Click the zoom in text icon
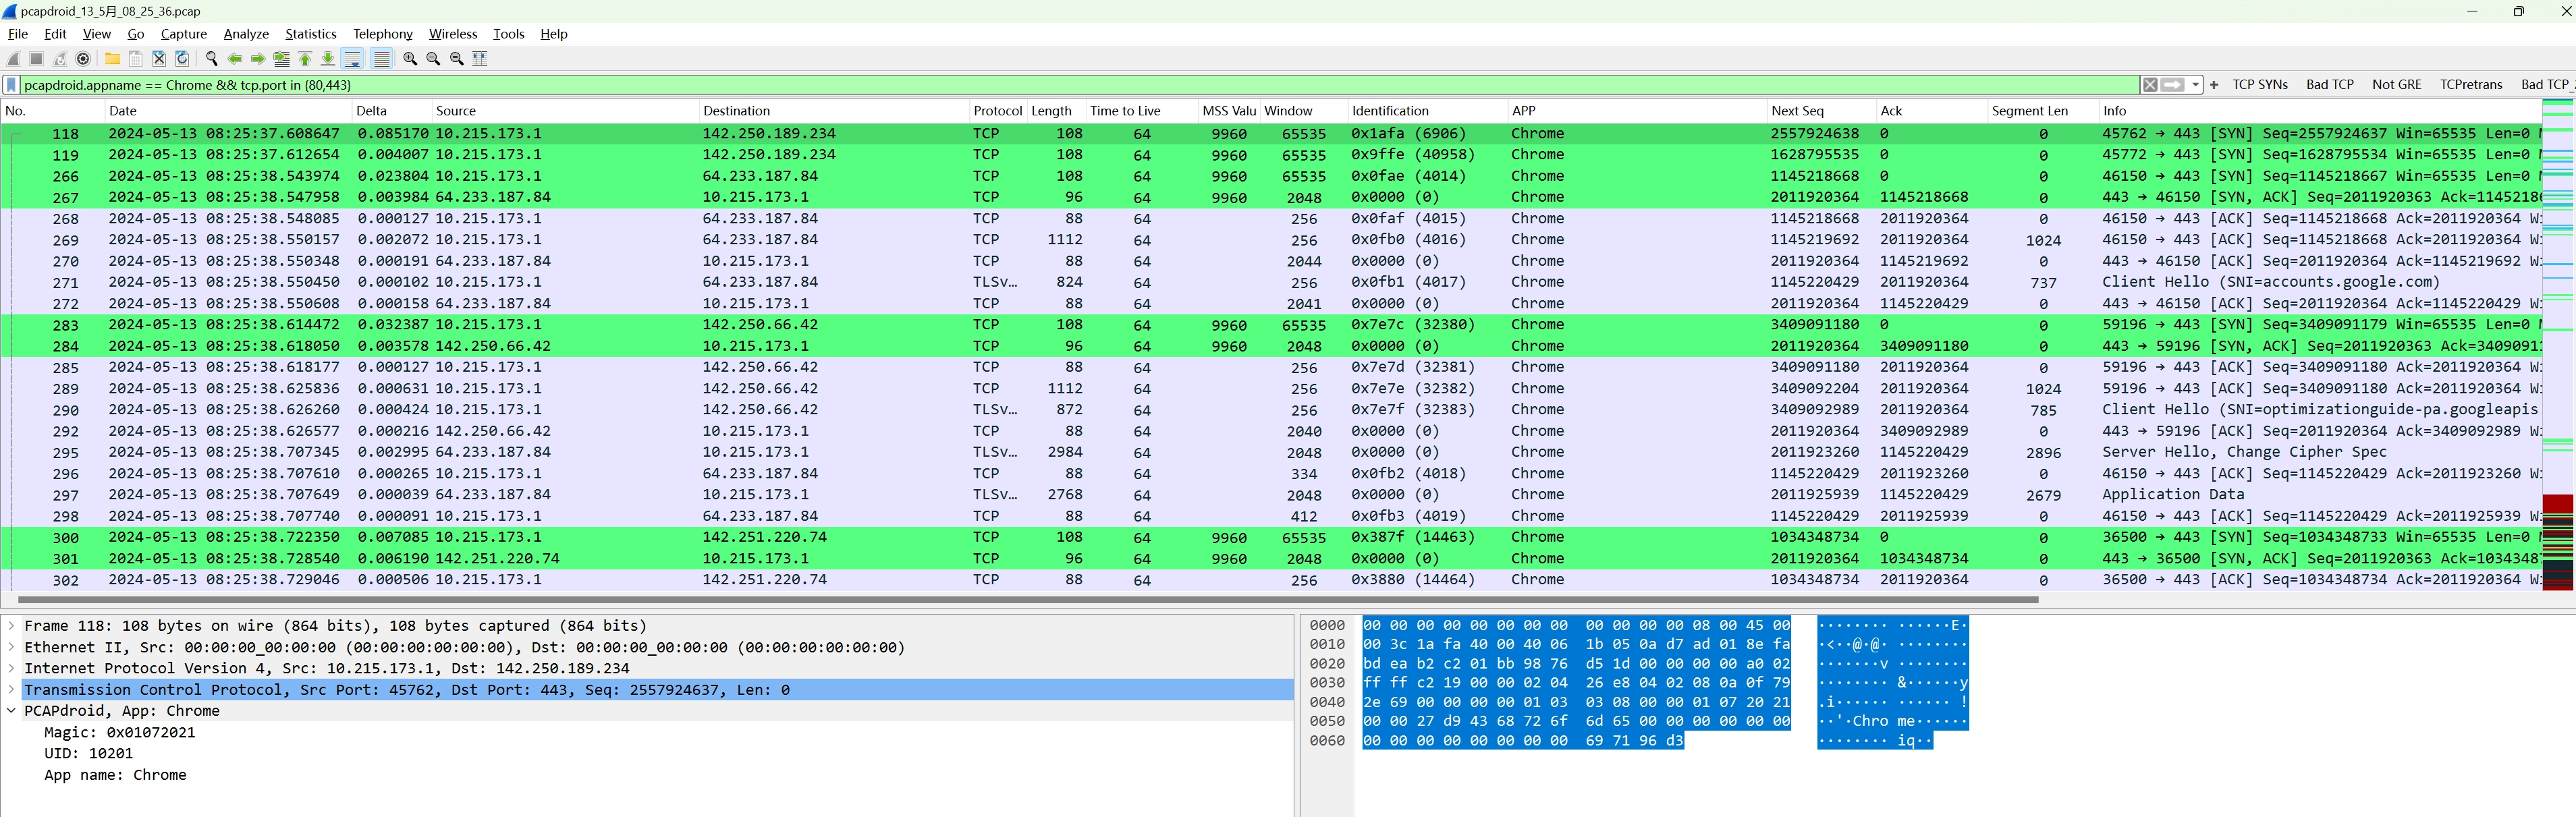The height and width of the screenshot is (817, 2576). coord(410,59)
